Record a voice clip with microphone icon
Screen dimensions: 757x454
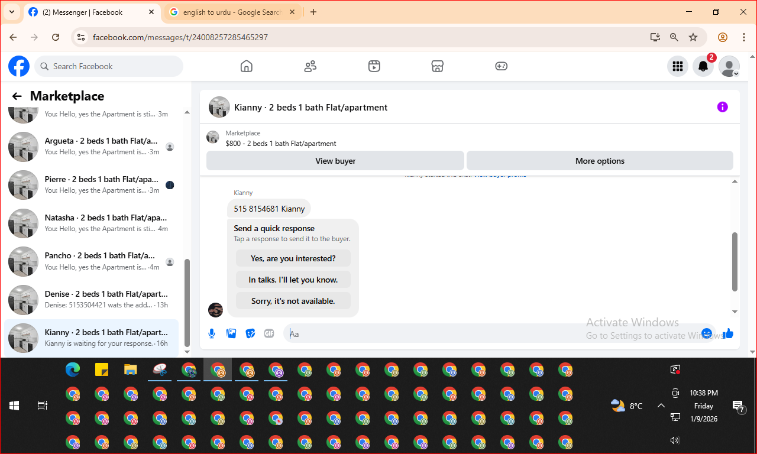212,333
